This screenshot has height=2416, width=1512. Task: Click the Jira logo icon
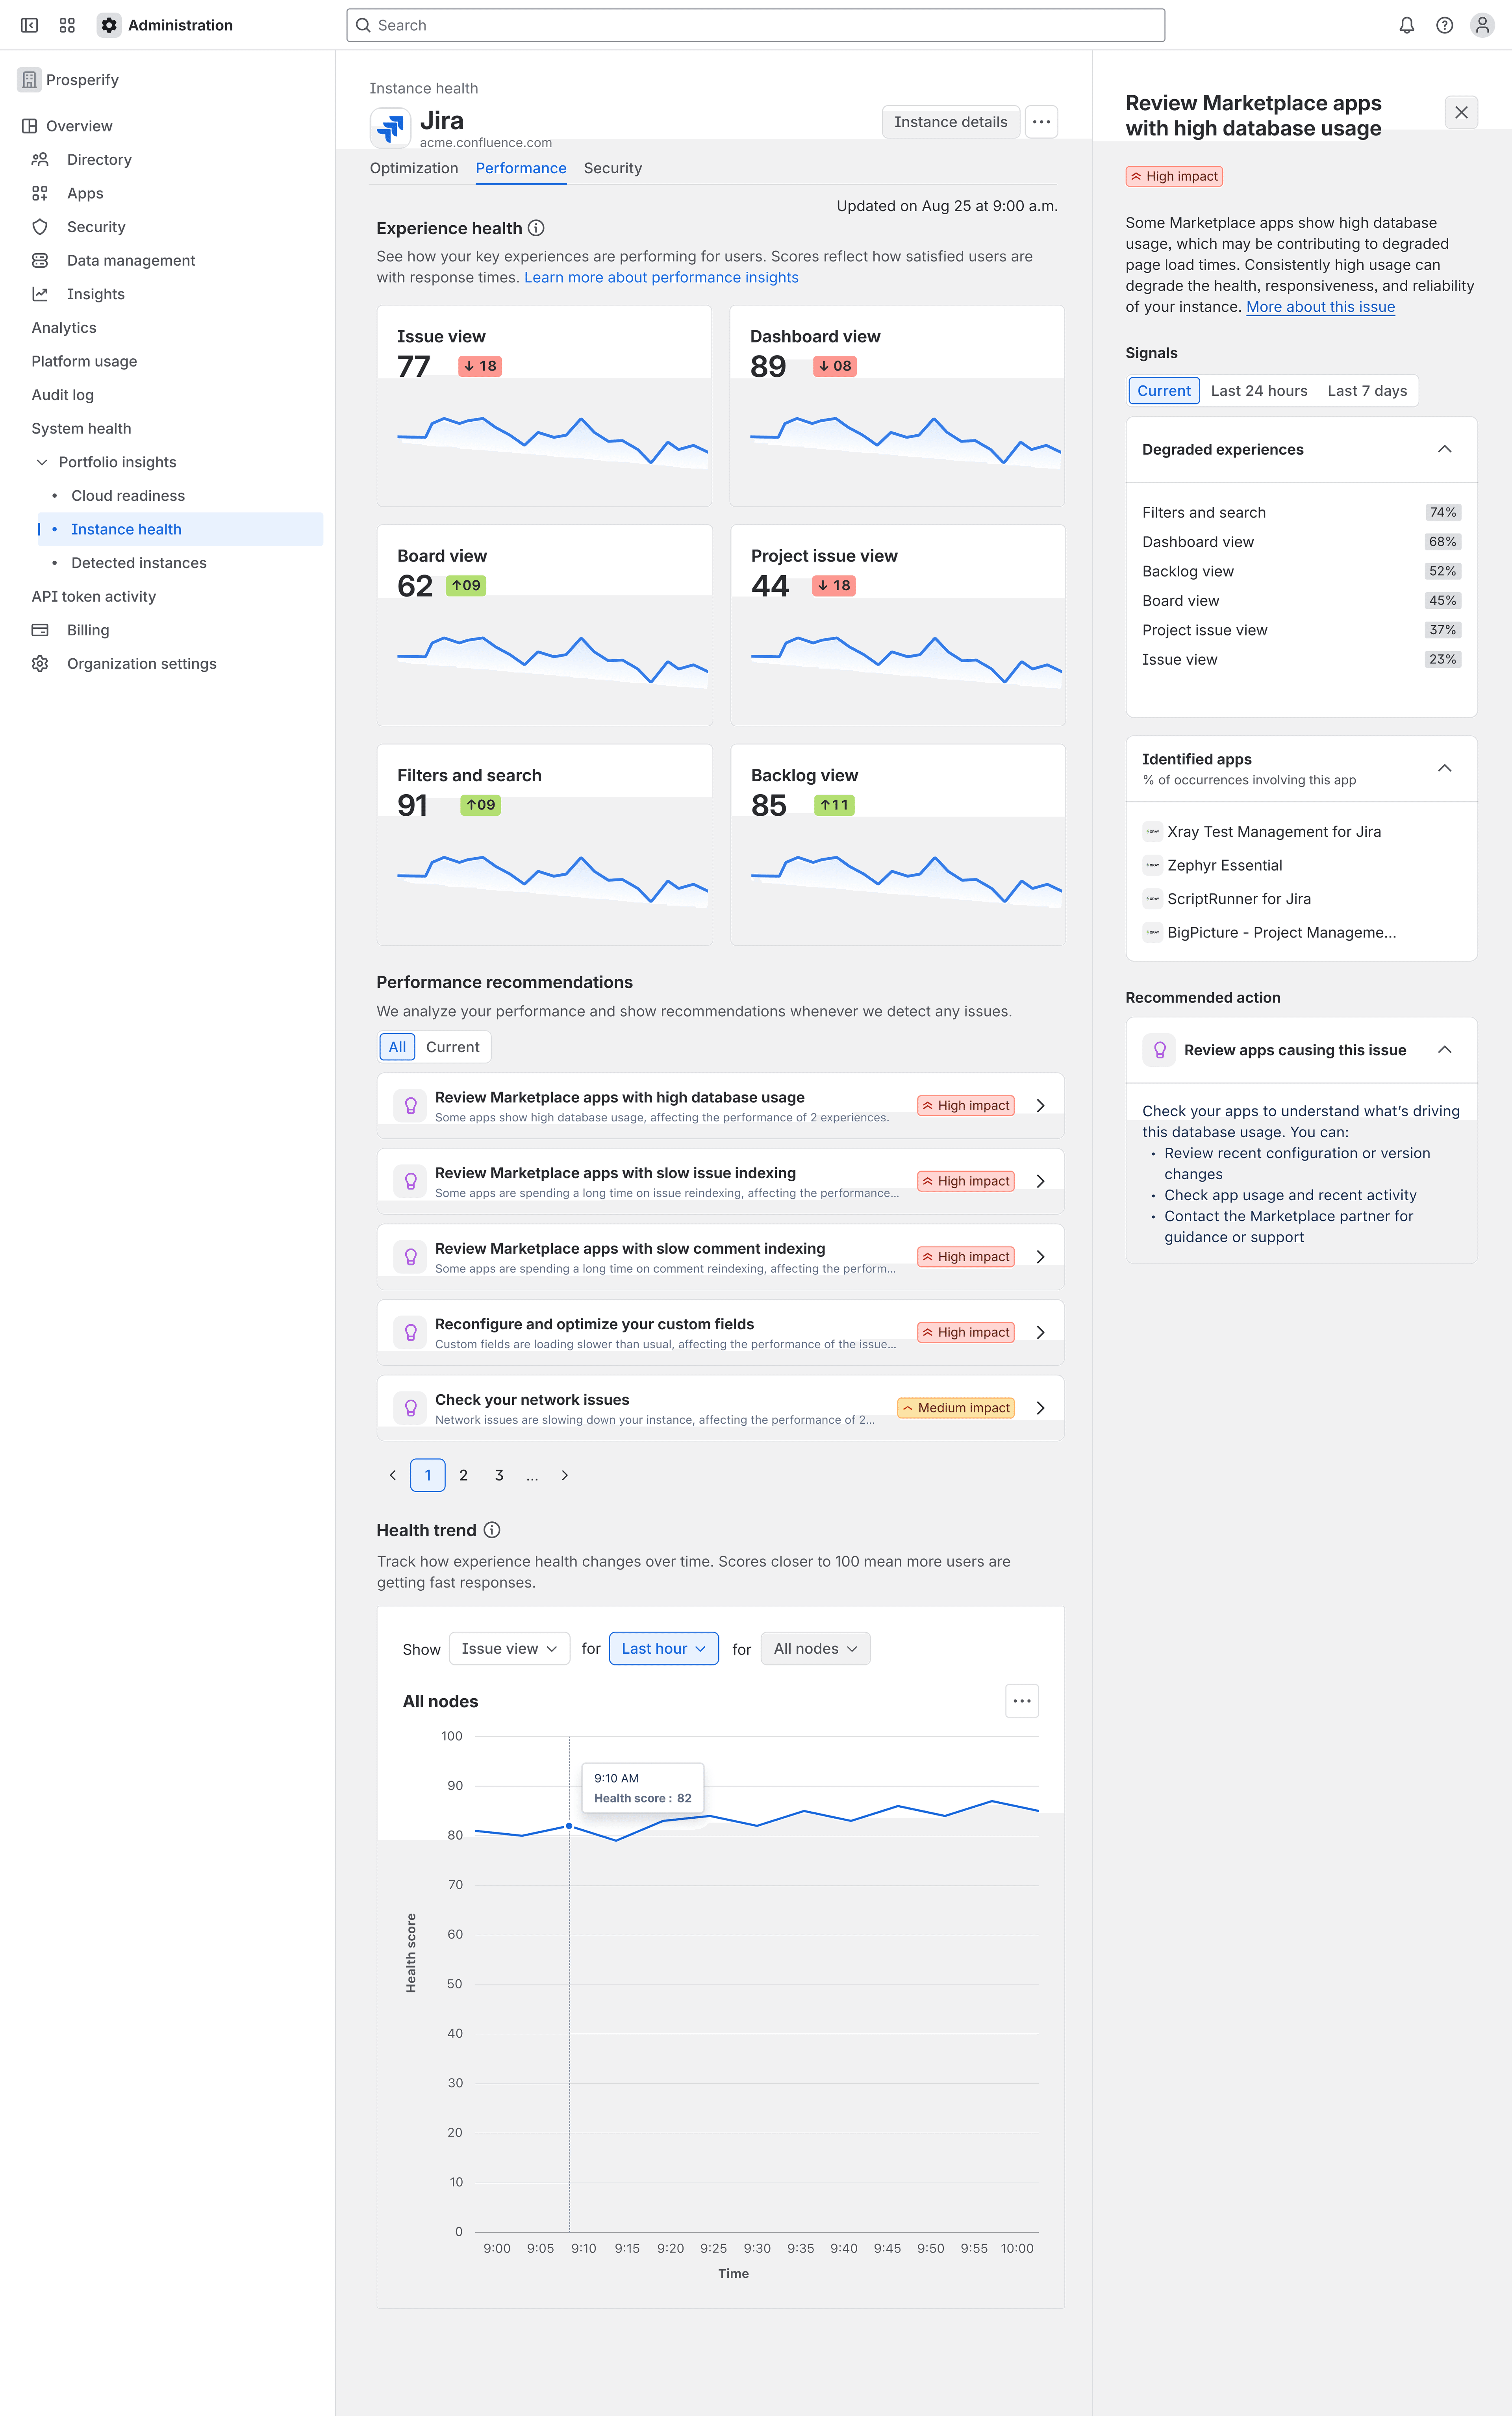390,127
